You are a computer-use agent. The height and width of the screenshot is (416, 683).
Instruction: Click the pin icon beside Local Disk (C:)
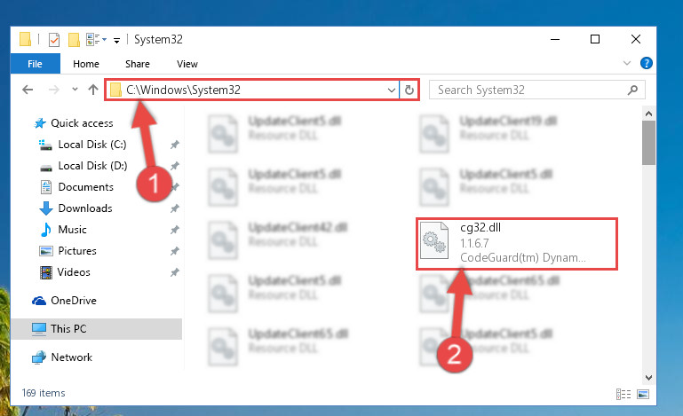click(175, 145)
